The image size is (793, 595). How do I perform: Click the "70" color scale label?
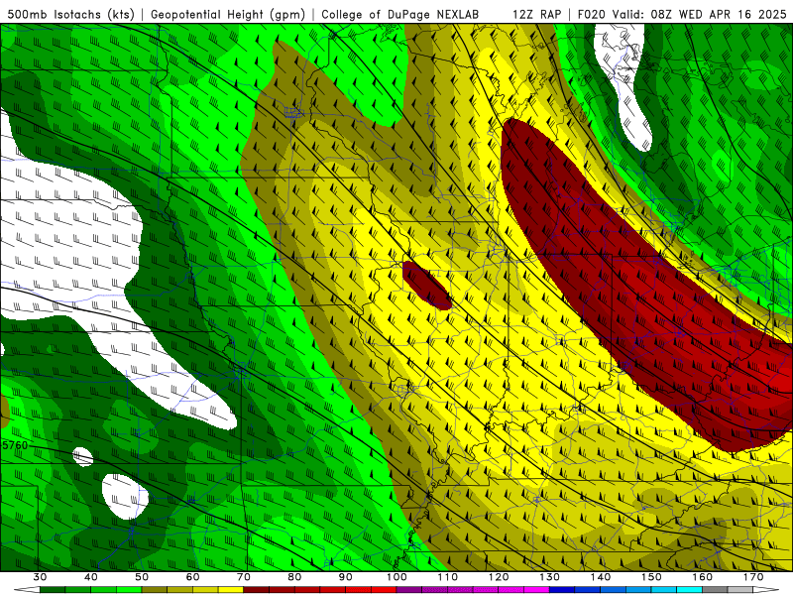(x=244, y=577)
